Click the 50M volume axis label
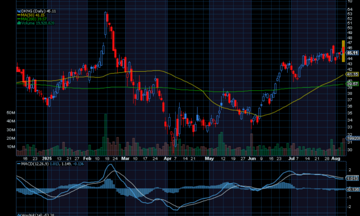Viewport: 360px width, 216px height. 11,113
